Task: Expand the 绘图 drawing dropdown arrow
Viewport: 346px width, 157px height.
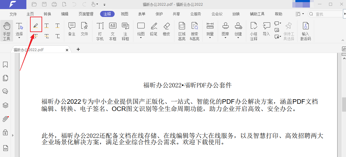Action: (x=141, y=38)
